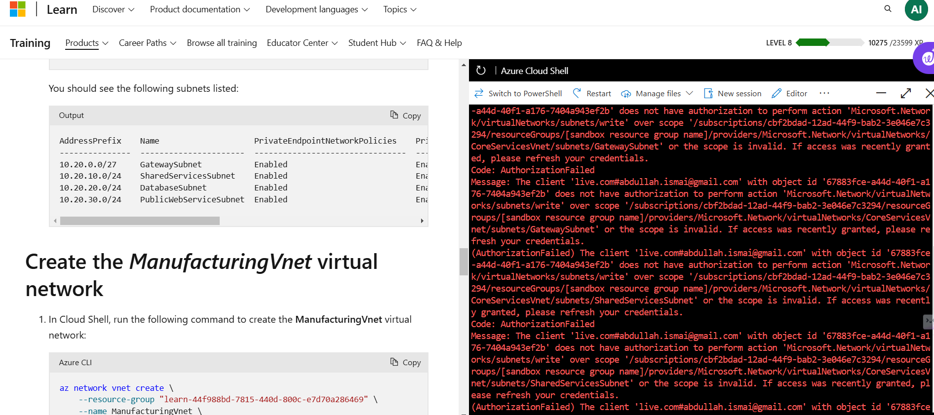Click the Level 8 XP progress bar

pos(830,42)
